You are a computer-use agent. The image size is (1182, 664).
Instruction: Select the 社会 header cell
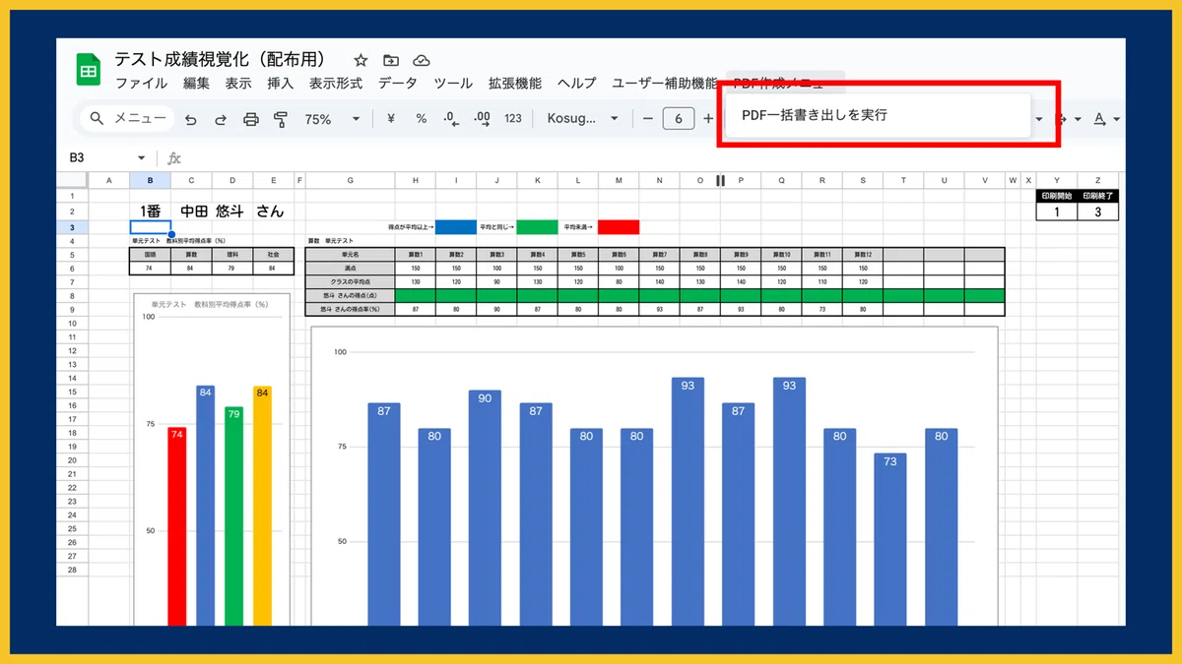click(x=273, y=254)
